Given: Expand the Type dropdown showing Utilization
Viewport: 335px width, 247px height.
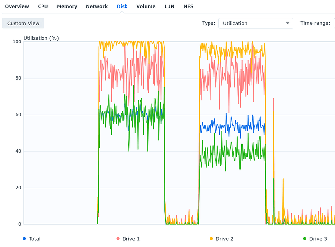Looking at the screenshot, I should (x=255, y=23).
